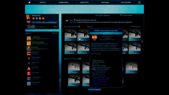Pick the rightmost SG 553 in available items

click(x=134, y=48)
